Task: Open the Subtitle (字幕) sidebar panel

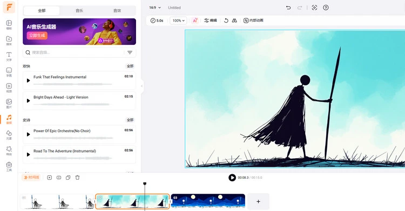Action: click(9, 72)
